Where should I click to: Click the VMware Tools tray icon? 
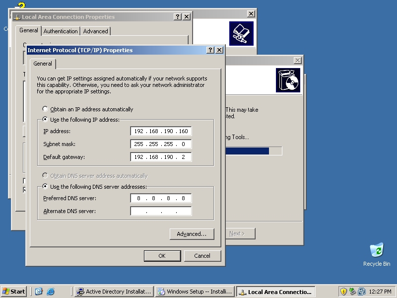pyautogui.click(x=362, y=292)
